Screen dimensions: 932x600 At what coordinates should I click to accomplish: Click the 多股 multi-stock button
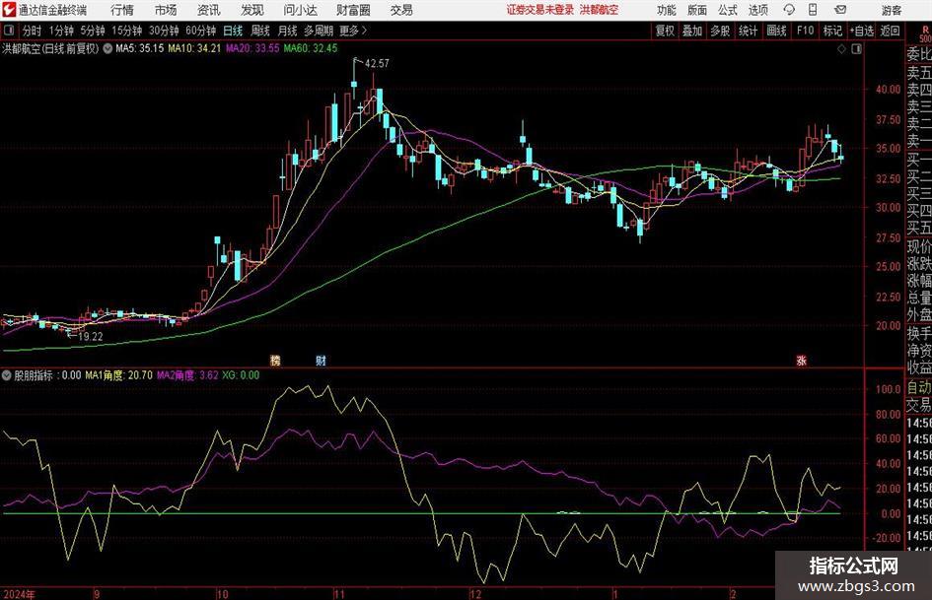coord(720,31)
